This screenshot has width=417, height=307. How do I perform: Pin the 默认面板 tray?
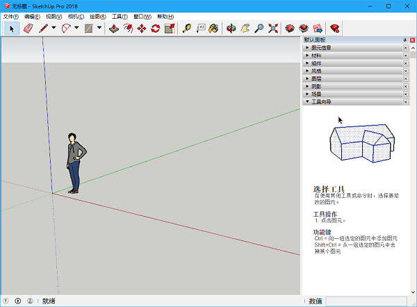point(404,40)
